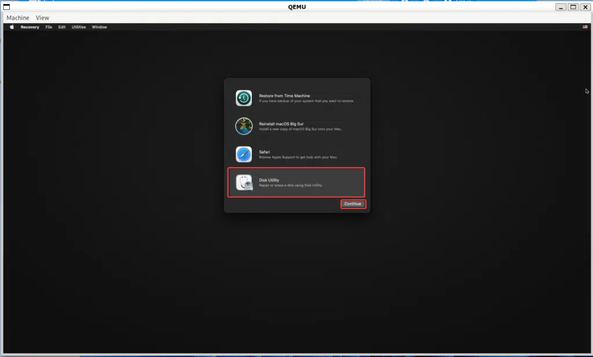This screenshot has height=357, width=593.
Task: Click the Time Machine icon
Action: 244,98
